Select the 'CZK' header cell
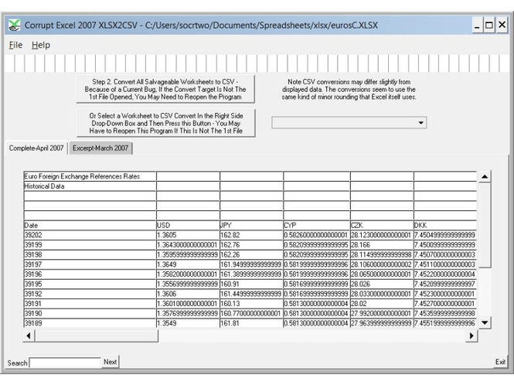This screenshot has height=385, width=514. 382,225
